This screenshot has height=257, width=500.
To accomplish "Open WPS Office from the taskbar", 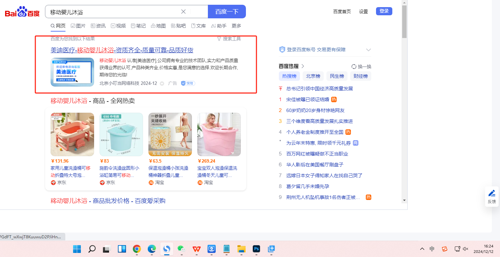I will (197, 249).
